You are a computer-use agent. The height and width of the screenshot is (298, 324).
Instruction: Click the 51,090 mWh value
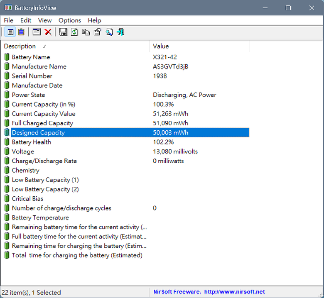coord(170,123)
